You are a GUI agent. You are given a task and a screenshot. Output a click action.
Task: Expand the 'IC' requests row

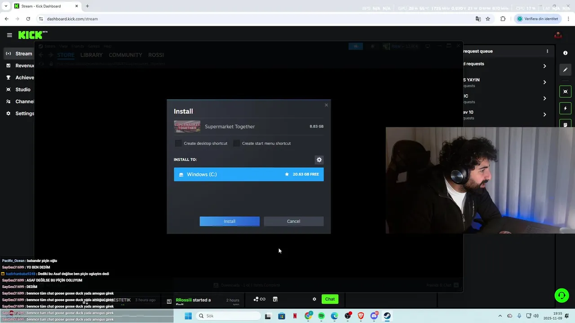point(544,98)
